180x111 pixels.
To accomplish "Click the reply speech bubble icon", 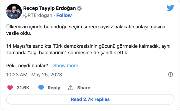I will 41,88.
